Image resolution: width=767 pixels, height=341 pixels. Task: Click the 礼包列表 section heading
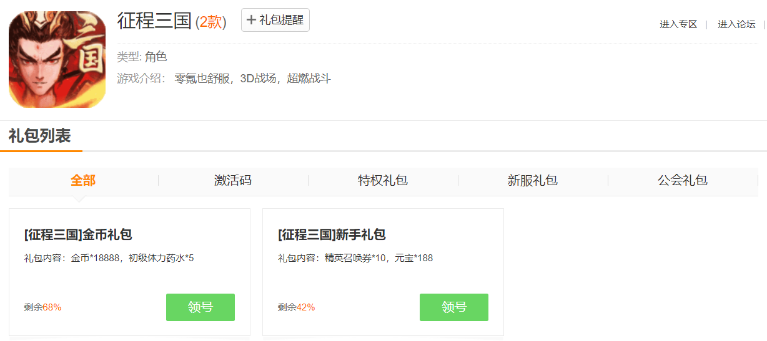pos(40,135)
